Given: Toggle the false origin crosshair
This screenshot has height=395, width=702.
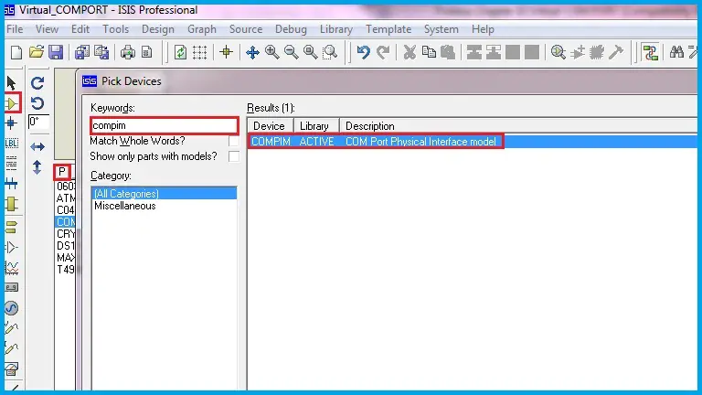Looking at the screenshot, I should click(x=227, y=52).
